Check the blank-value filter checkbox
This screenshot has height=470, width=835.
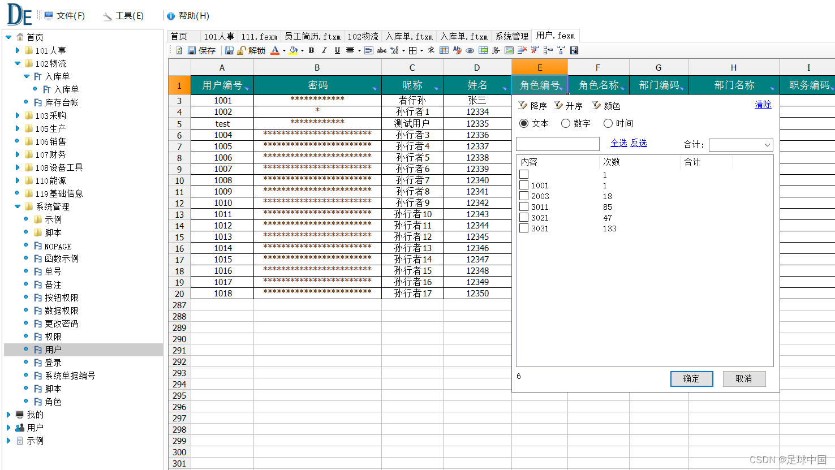(524, 174)
